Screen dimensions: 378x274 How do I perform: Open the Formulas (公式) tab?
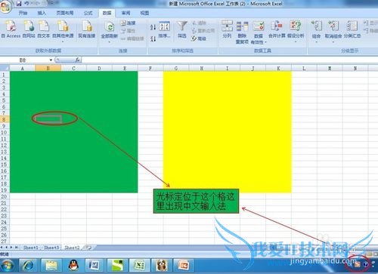tap(88, 13)
